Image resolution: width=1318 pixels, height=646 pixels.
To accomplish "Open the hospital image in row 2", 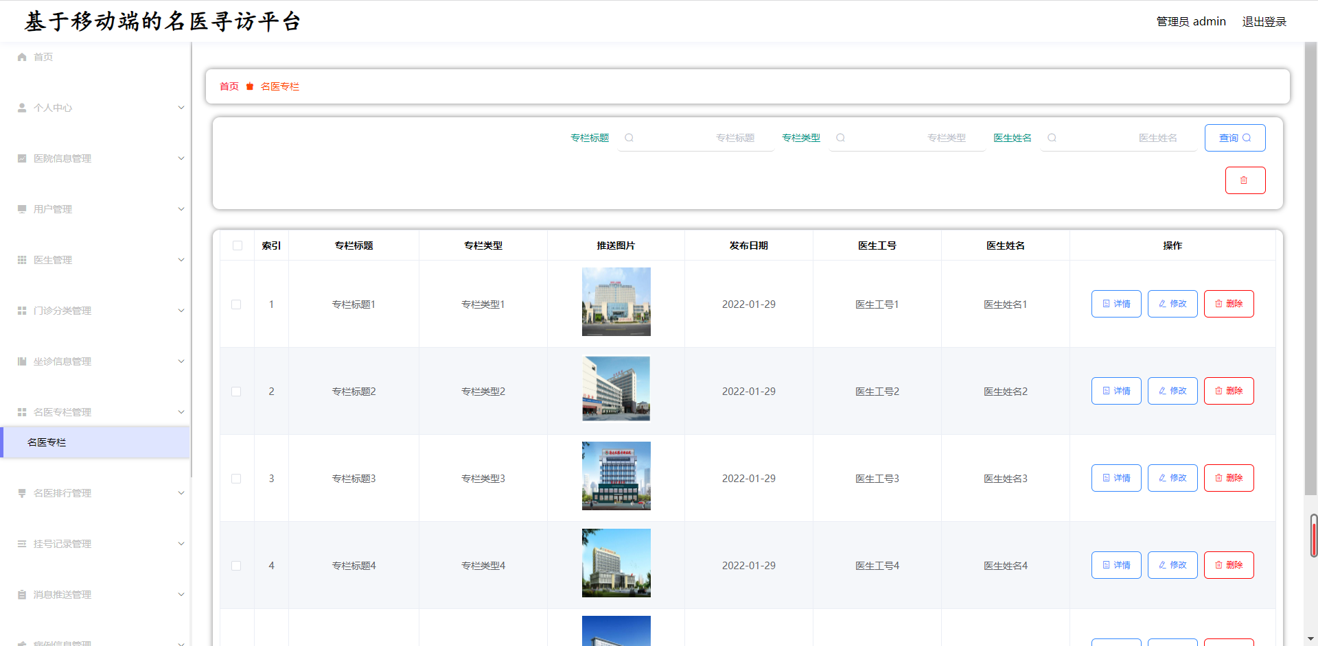I will click(x=616, y=389).
